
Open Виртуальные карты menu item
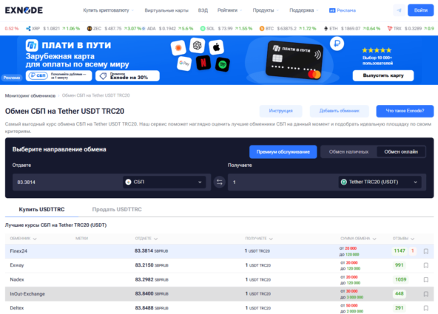tap(166, 10)
